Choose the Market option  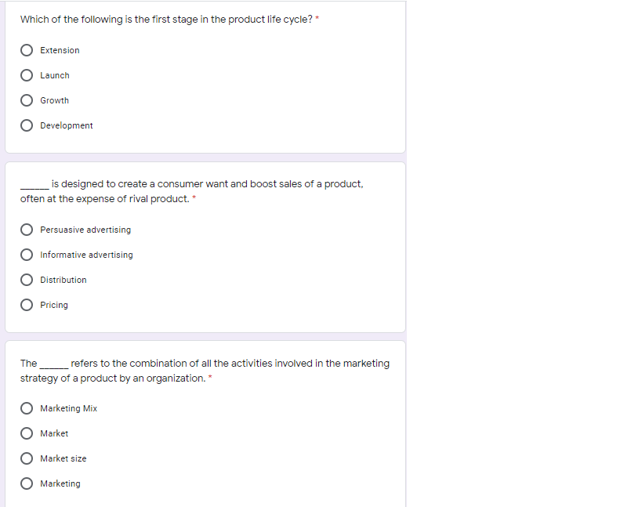click(x=26, y=433)
